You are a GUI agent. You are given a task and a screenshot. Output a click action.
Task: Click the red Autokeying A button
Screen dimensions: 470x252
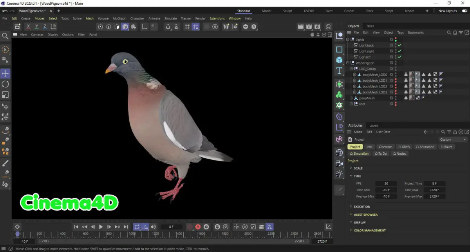tap(198, 227)
